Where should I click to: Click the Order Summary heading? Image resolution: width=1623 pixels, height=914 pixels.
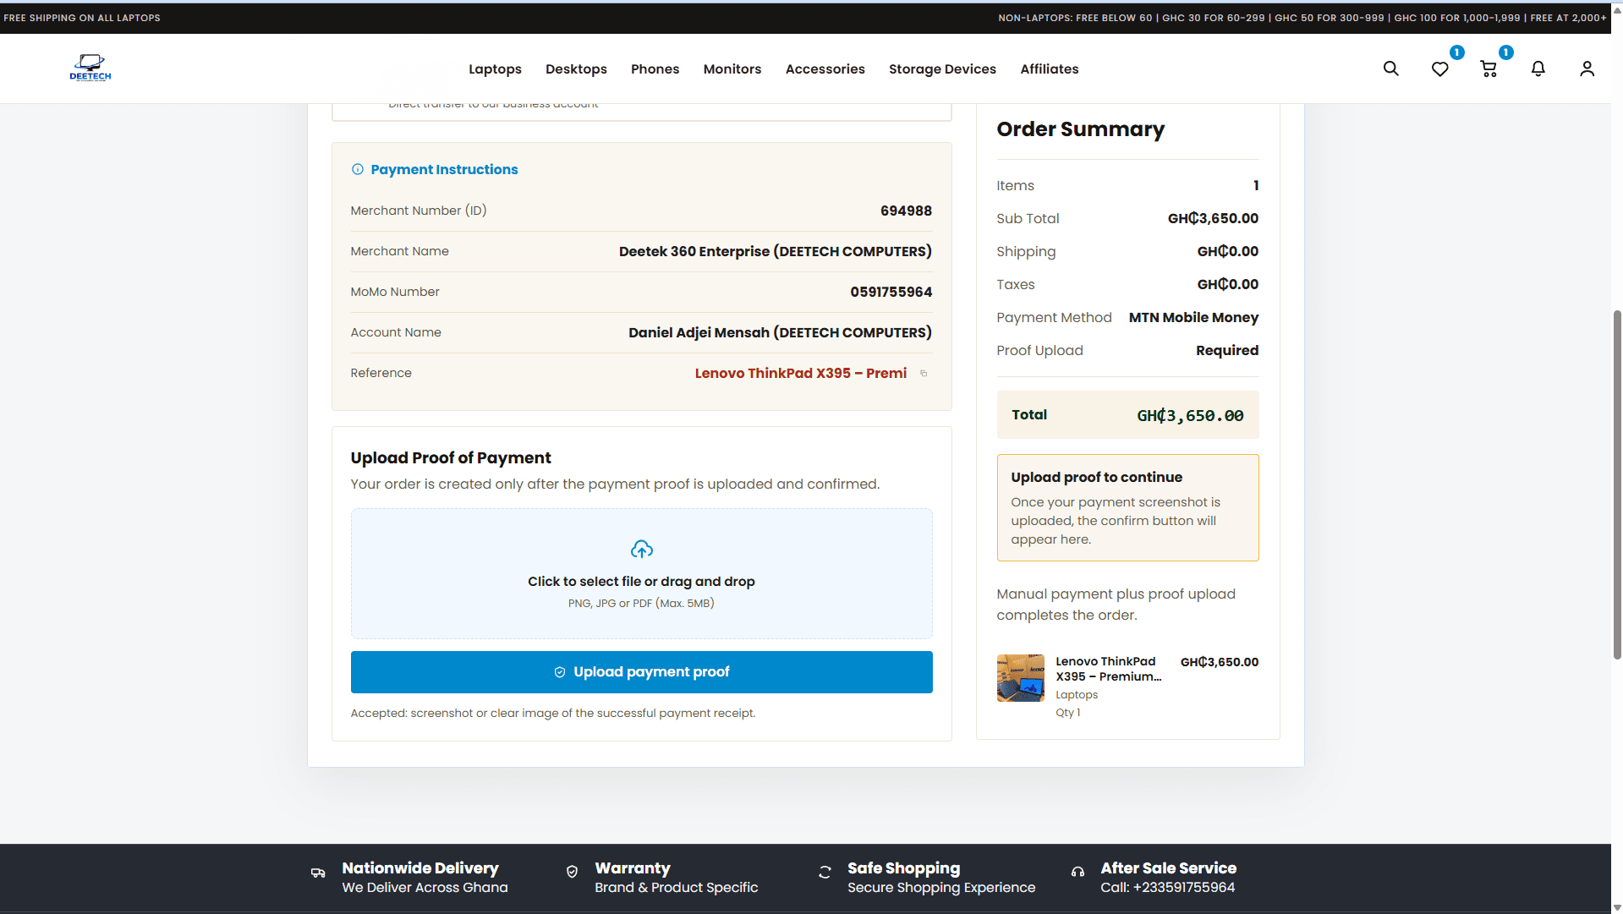pos(1080,129)
